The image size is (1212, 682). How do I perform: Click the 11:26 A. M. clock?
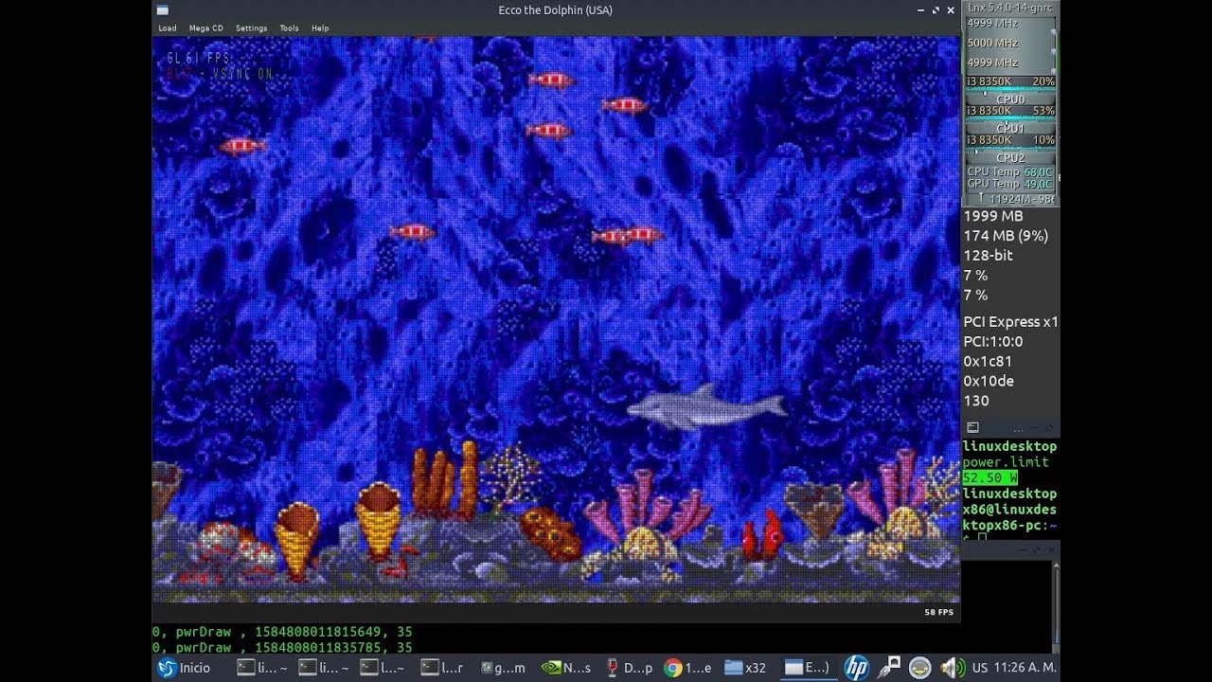pos(1026,668)
